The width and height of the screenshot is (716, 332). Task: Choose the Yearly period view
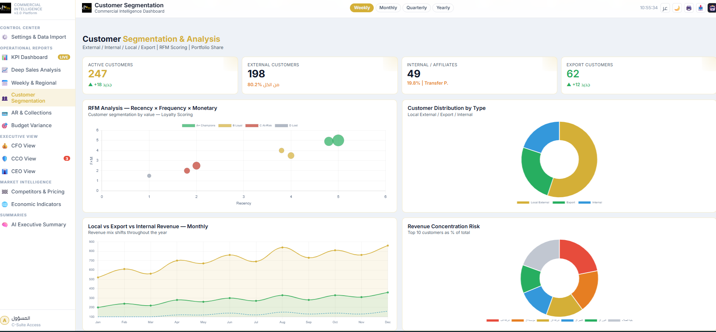coord(443,8)
